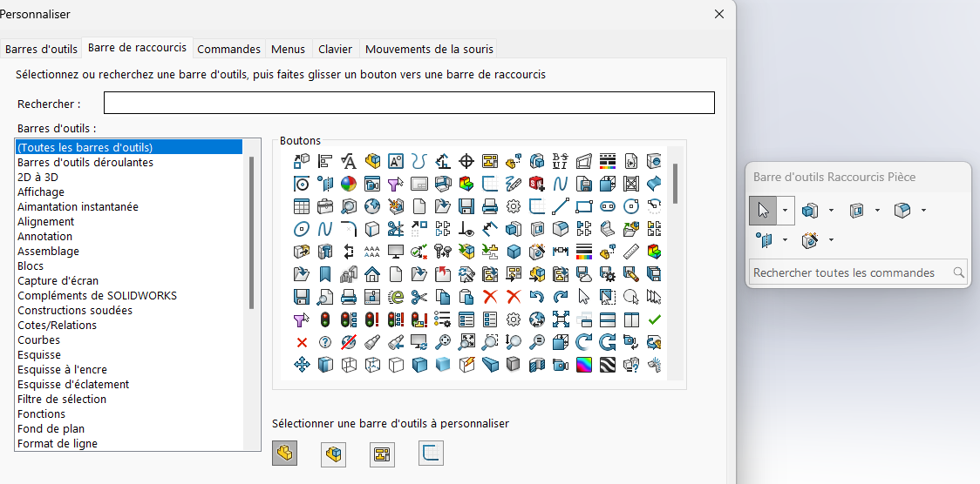Screen dimensions: 980x484
Task: Open dropdown beside the fillet icon in shortcut bar
Action: tap(923, 211)
